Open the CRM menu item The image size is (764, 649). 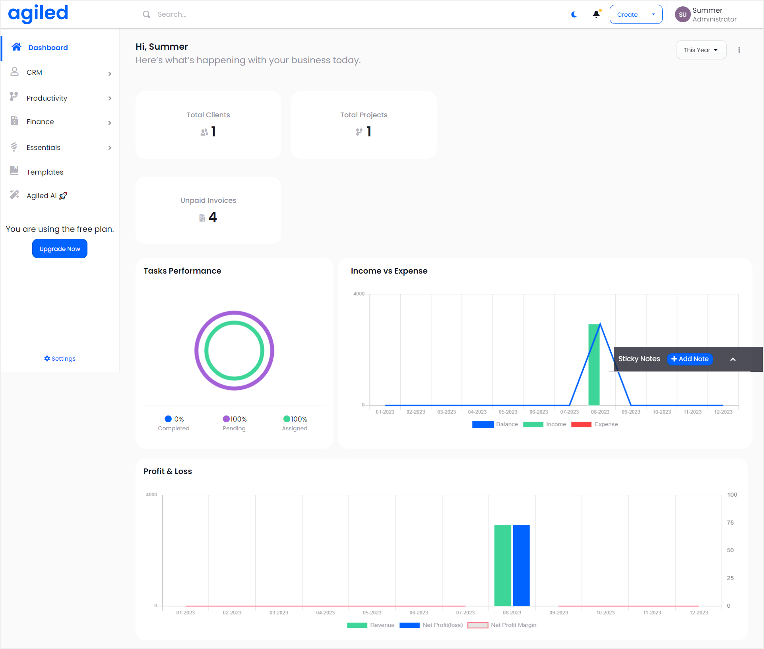[60, 72]
